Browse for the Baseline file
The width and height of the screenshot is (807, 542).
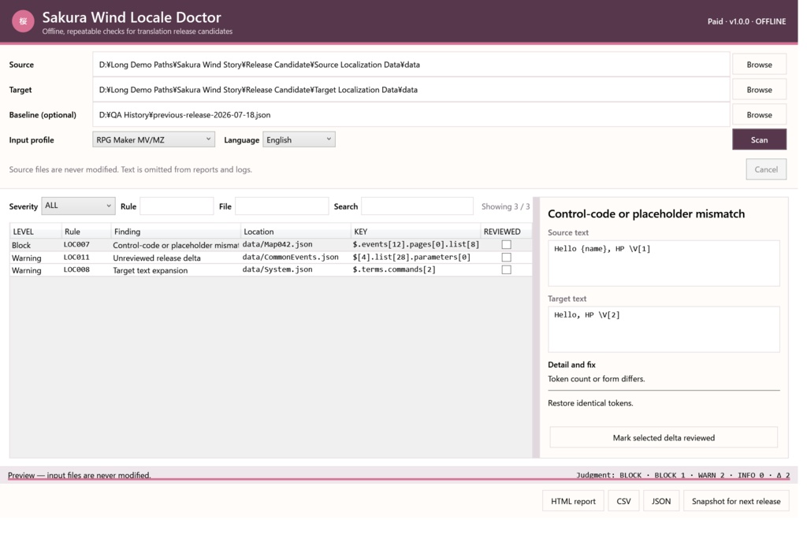[759, 115]
